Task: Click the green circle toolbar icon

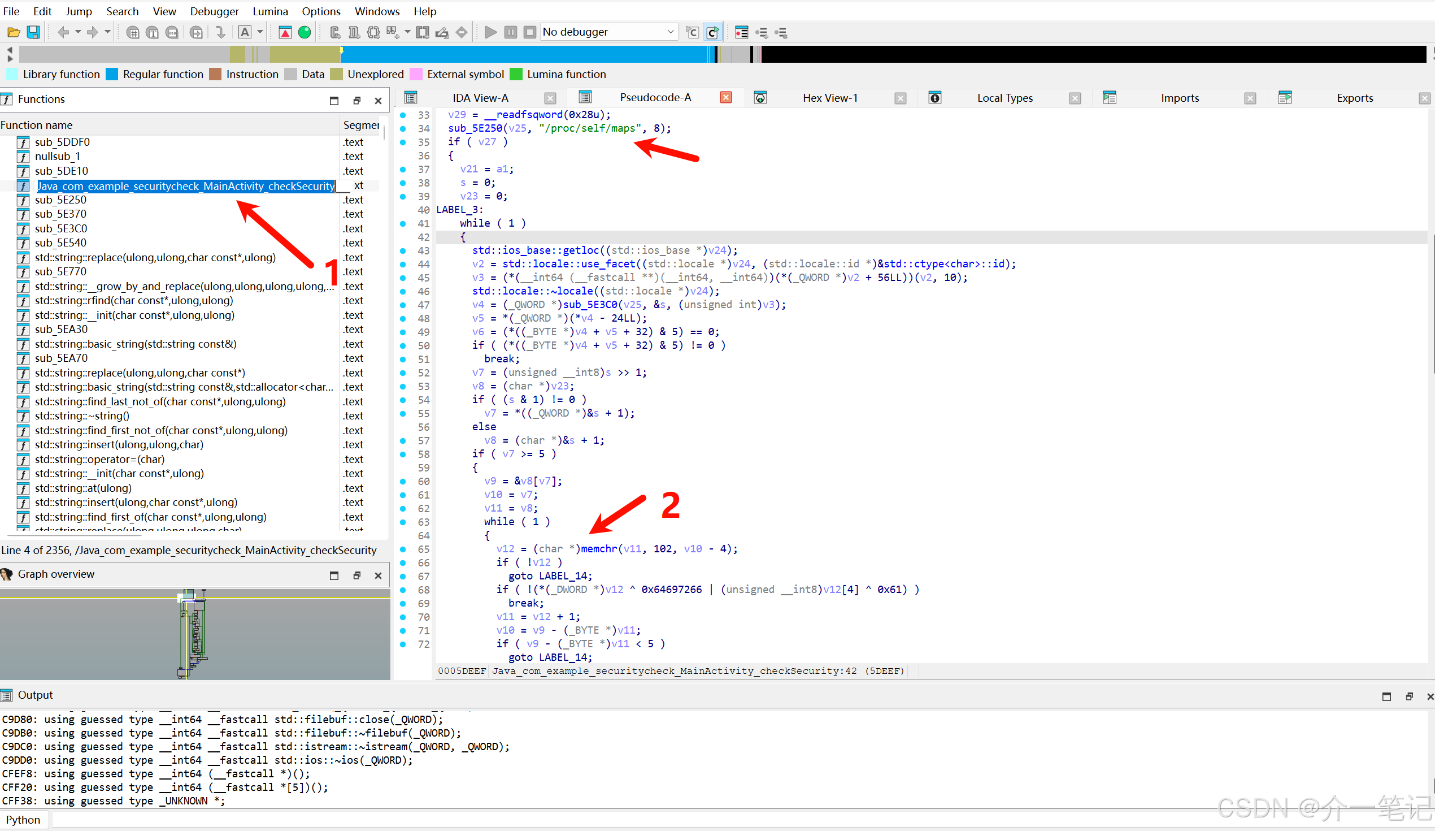Action: (305, 32)
